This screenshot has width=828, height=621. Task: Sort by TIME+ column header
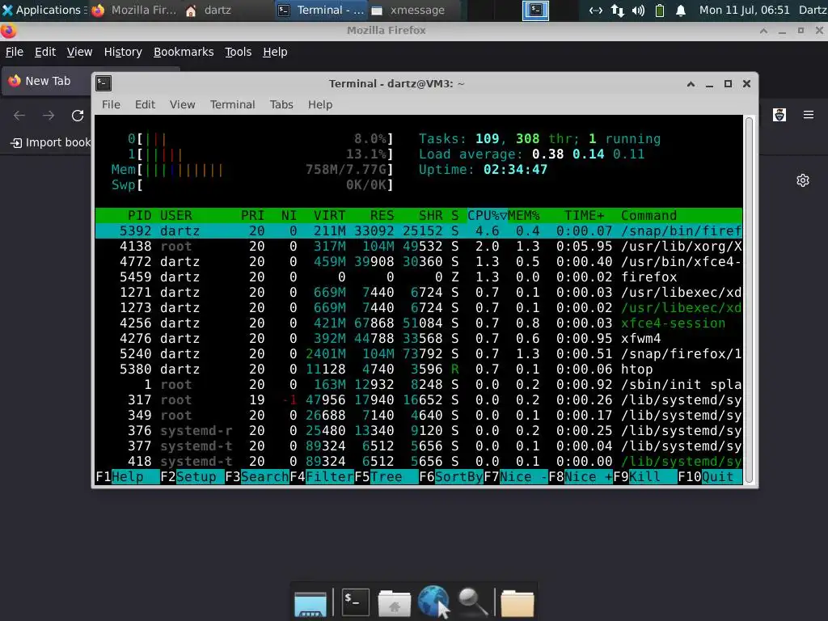coord(584,215)
